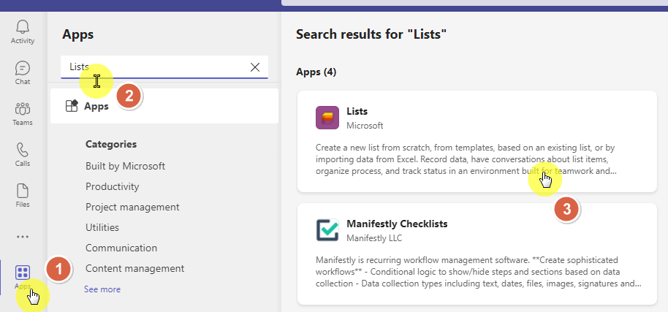The image size is (668, 312).
Task: Open the Manifestly Checklists title
Action: tap(397, 224)
